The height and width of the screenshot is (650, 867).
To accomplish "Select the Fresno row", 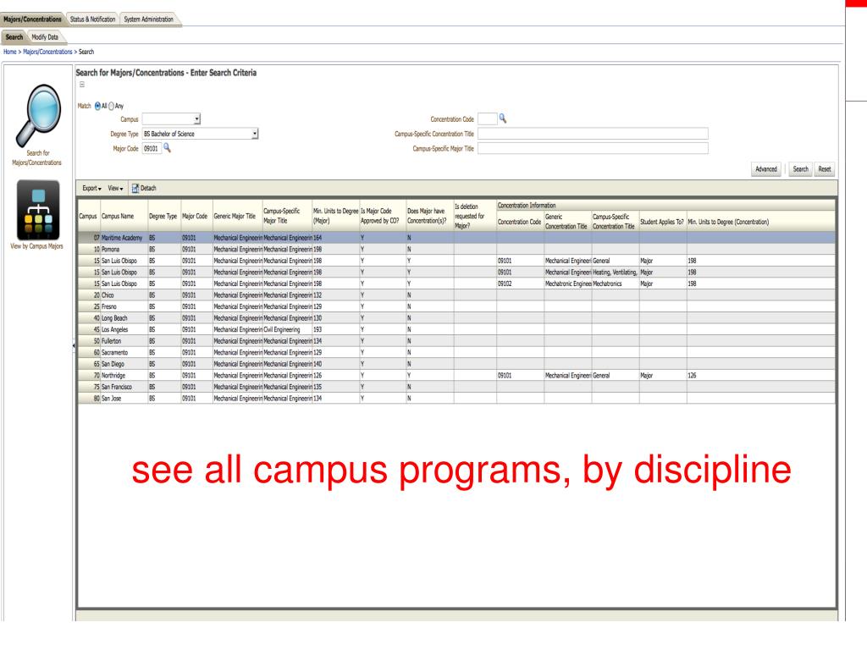I will [x=456, y=306].
